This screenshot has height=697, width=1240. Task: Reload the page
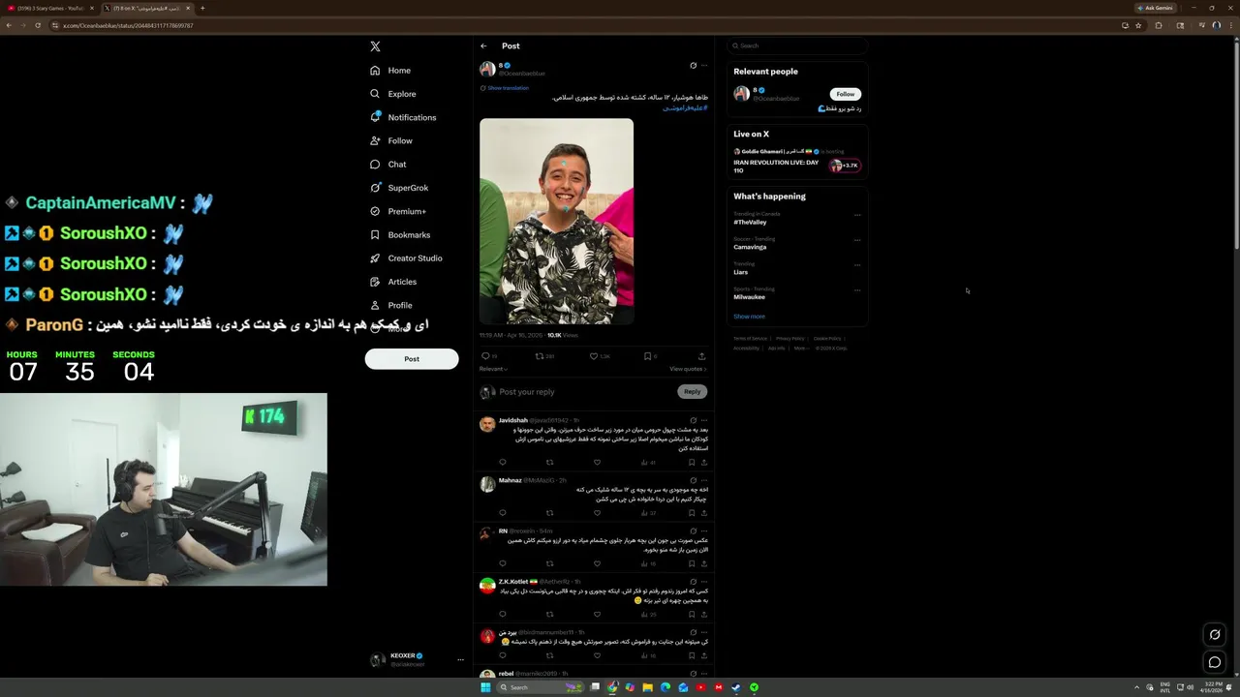tap(38, 25)
